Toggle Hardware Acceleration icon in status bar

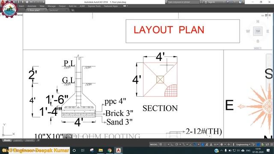tap(259, 145)
